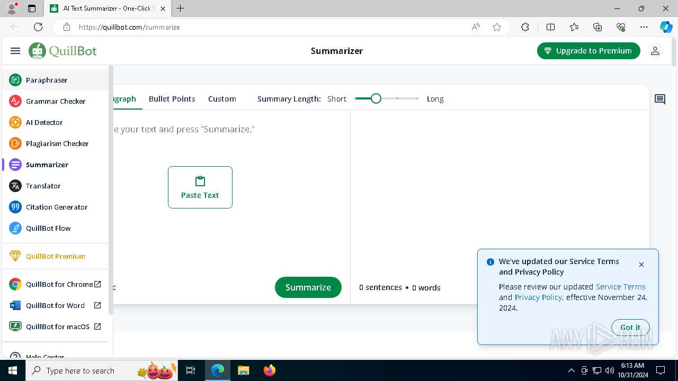
Task: Open a new browser tab
Action: 181,8
